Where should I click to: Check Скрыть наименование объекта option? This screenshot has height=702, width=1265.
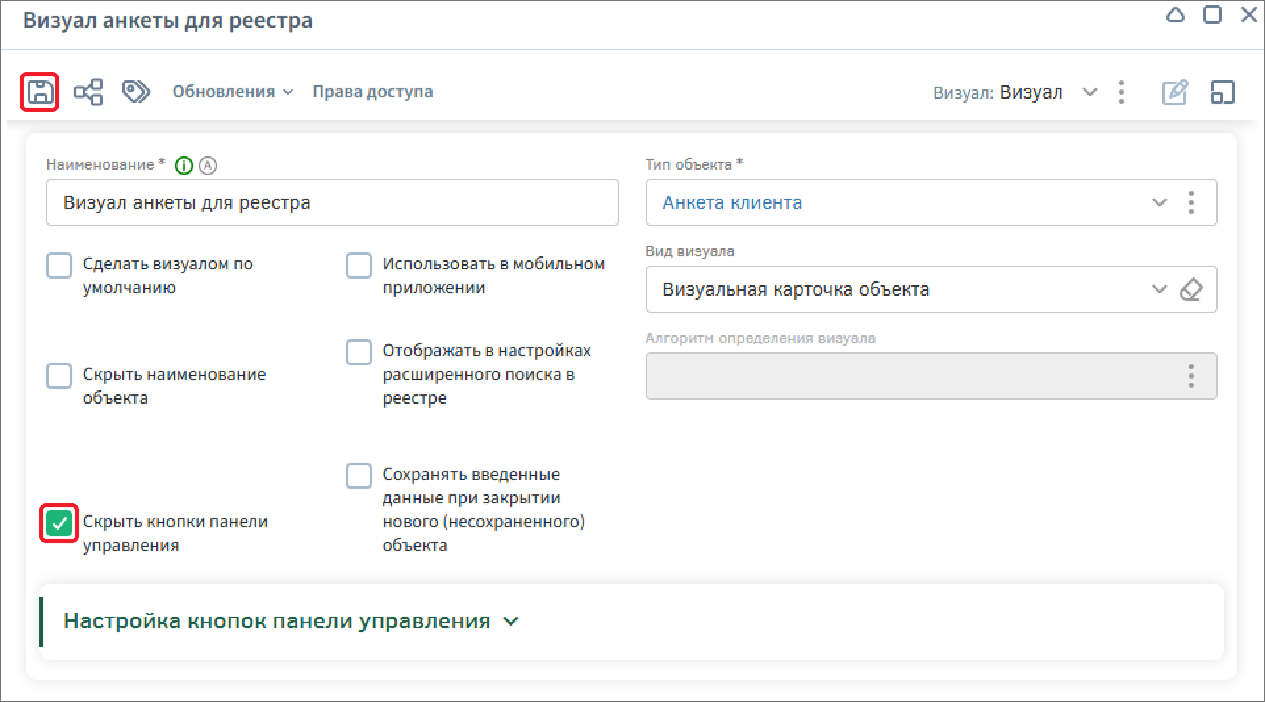pyautogui.click(x=59, y=377)
